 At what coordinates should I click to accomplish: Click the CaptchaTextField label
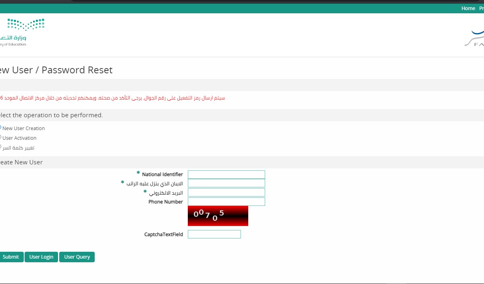click(164, 234)
